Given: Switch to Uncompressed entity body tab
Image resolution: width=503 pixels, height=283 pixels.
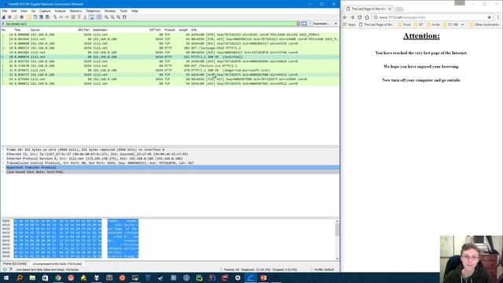Looking at the screenshot, I should pos(57,264).
